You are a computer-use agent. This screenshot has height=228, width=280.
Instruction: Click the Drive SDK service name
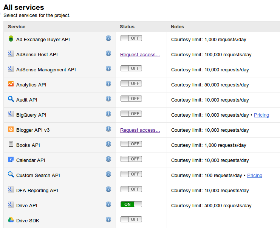[28, 221]
